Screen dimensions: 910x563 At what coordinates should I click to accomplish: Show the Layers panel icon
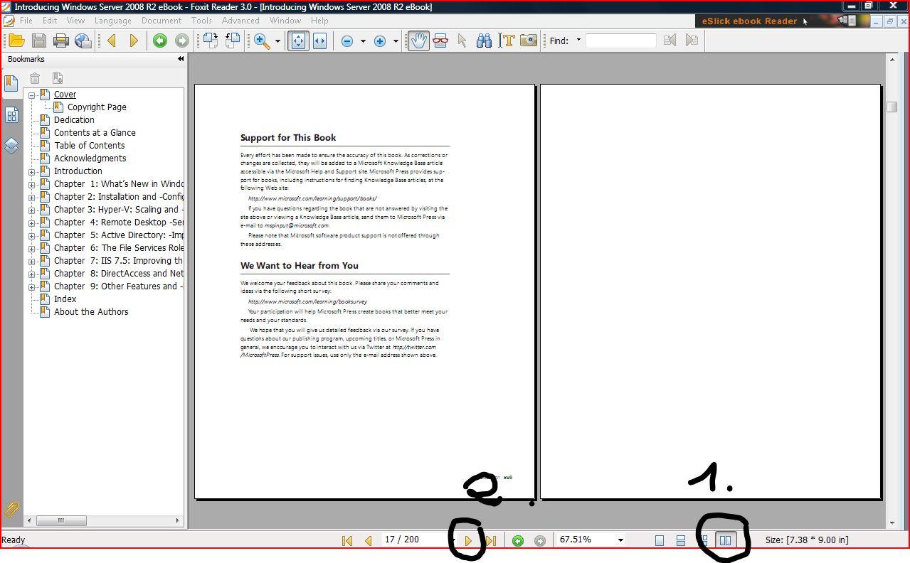pyautogui.click(x=11, y=146)
